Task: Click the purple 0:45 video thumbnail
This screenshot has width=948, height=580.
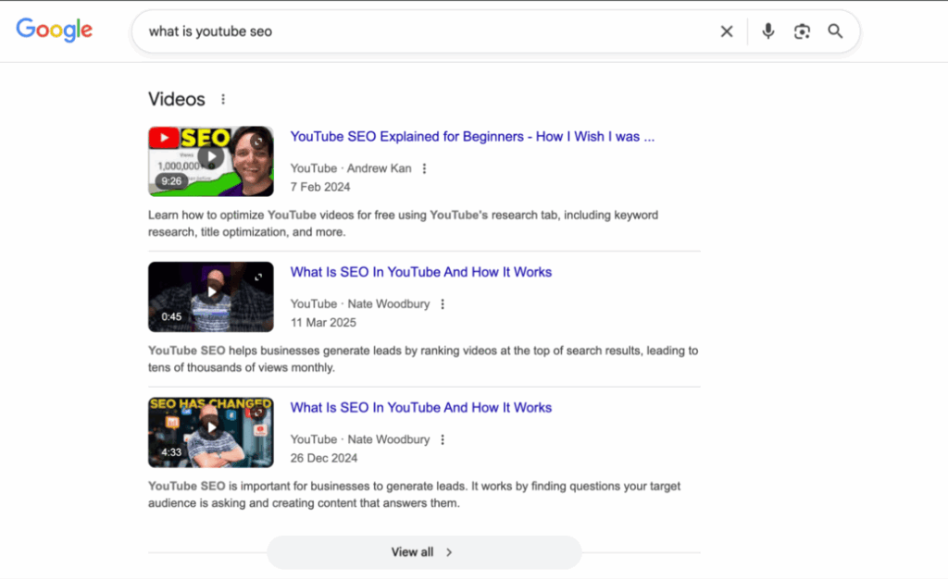Action: point(210,296)
